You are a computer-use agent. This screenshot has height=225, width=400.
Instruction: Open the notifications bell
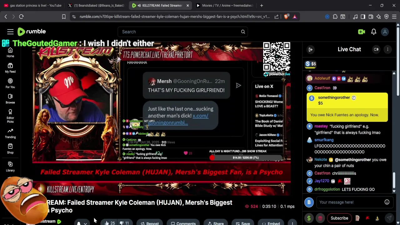(x=374, y=32)
